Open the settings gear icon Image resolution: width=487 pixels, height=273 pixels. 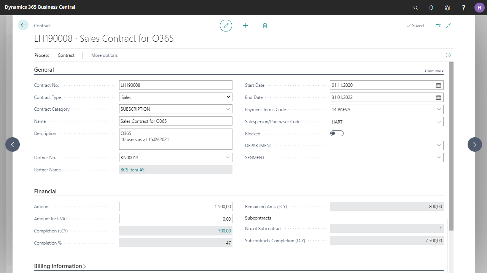[447, 8]
